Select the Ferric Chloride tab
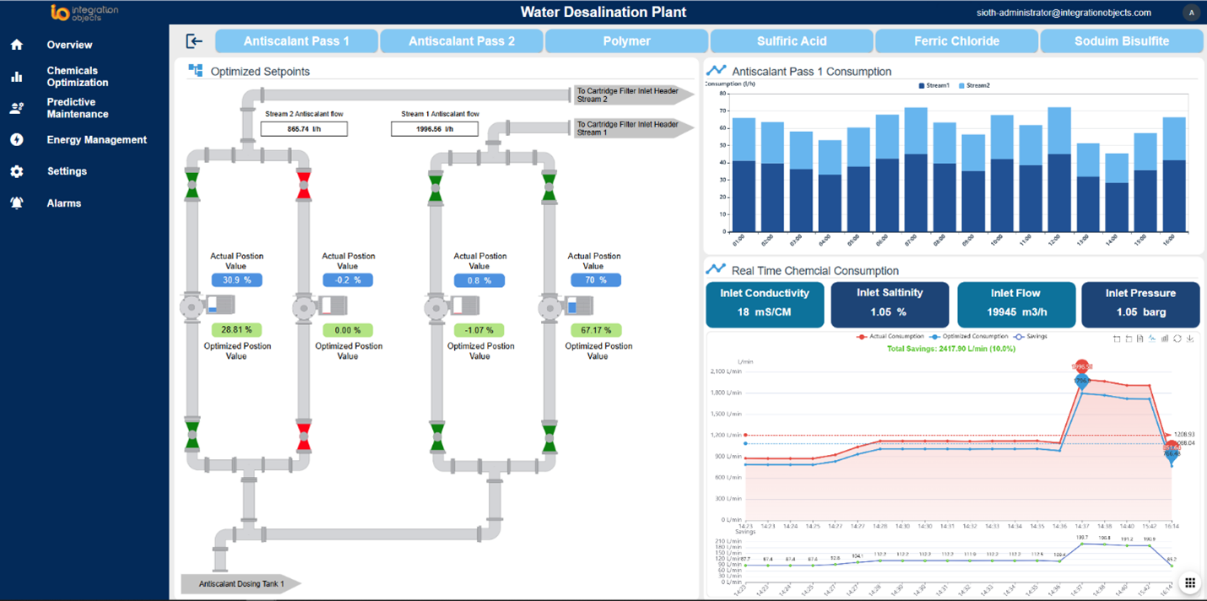Image resolution: width=1207 pixels, height=601 pixels. click(x=956, y=41)
